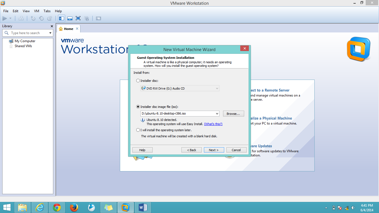The image size is (379, 213).
Task: Open the Easy Install 'What's this?' link
Action: pos(213,124)
